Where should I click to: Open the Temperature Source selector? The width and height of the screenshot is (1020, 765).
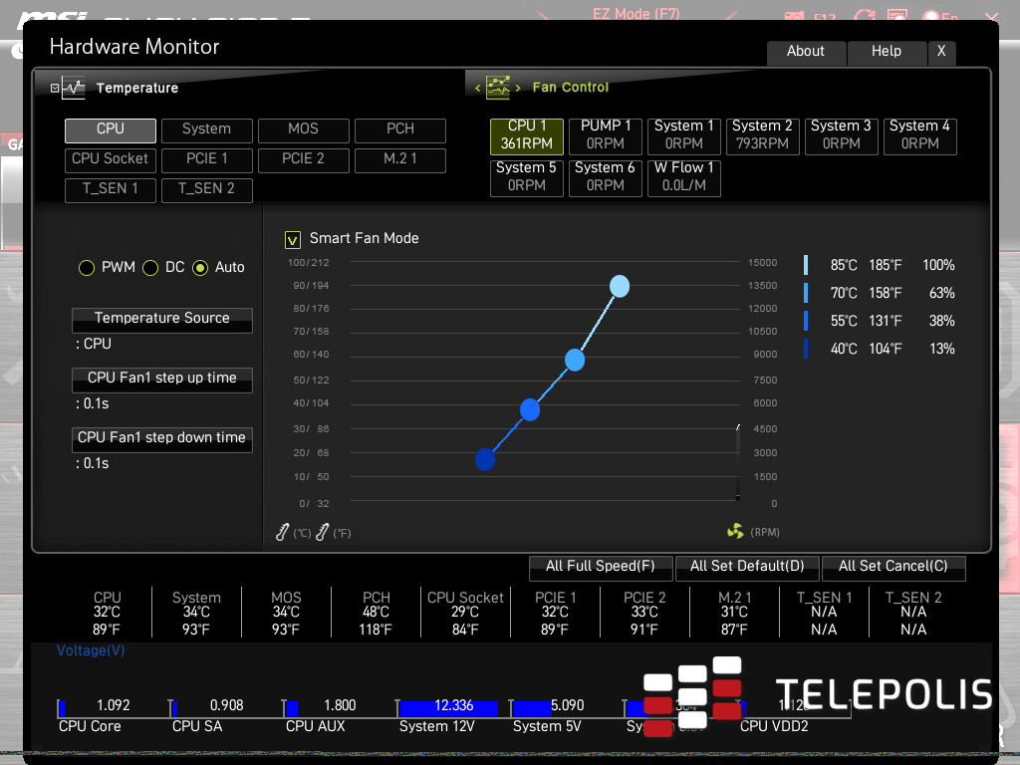coord(161,319)
